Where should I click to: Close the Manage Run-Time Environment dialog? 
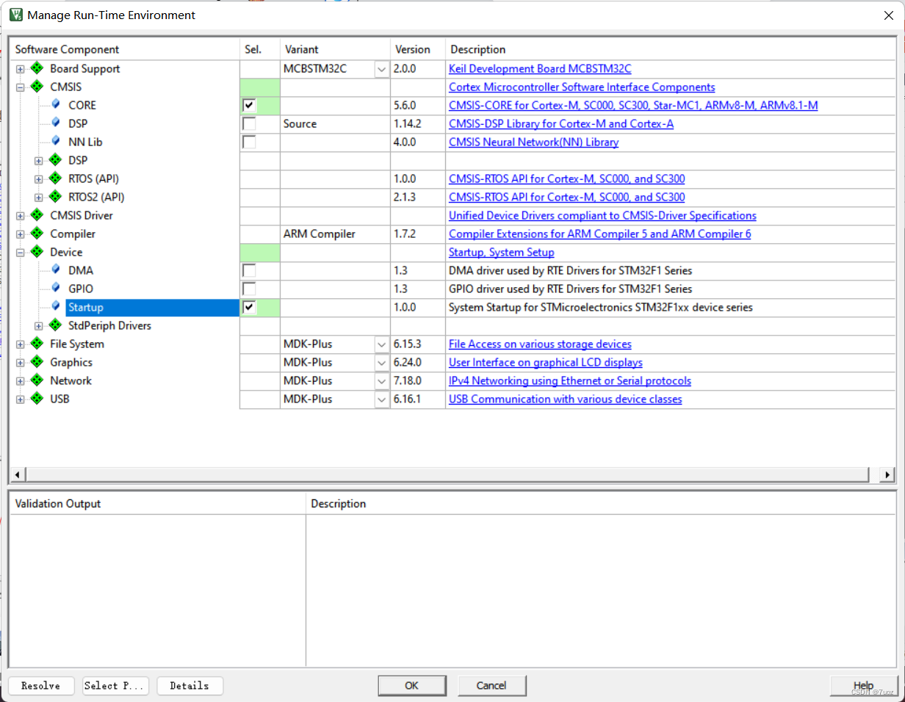click(x=888, y=14)
